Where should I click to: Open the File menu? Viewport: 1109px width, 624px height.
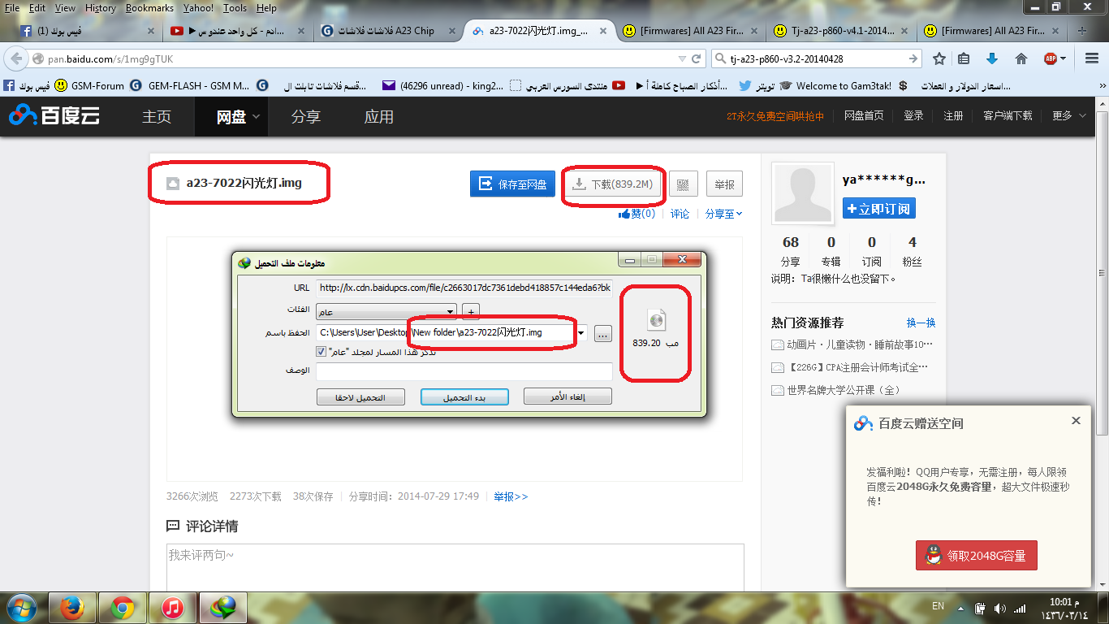(12, 8)
